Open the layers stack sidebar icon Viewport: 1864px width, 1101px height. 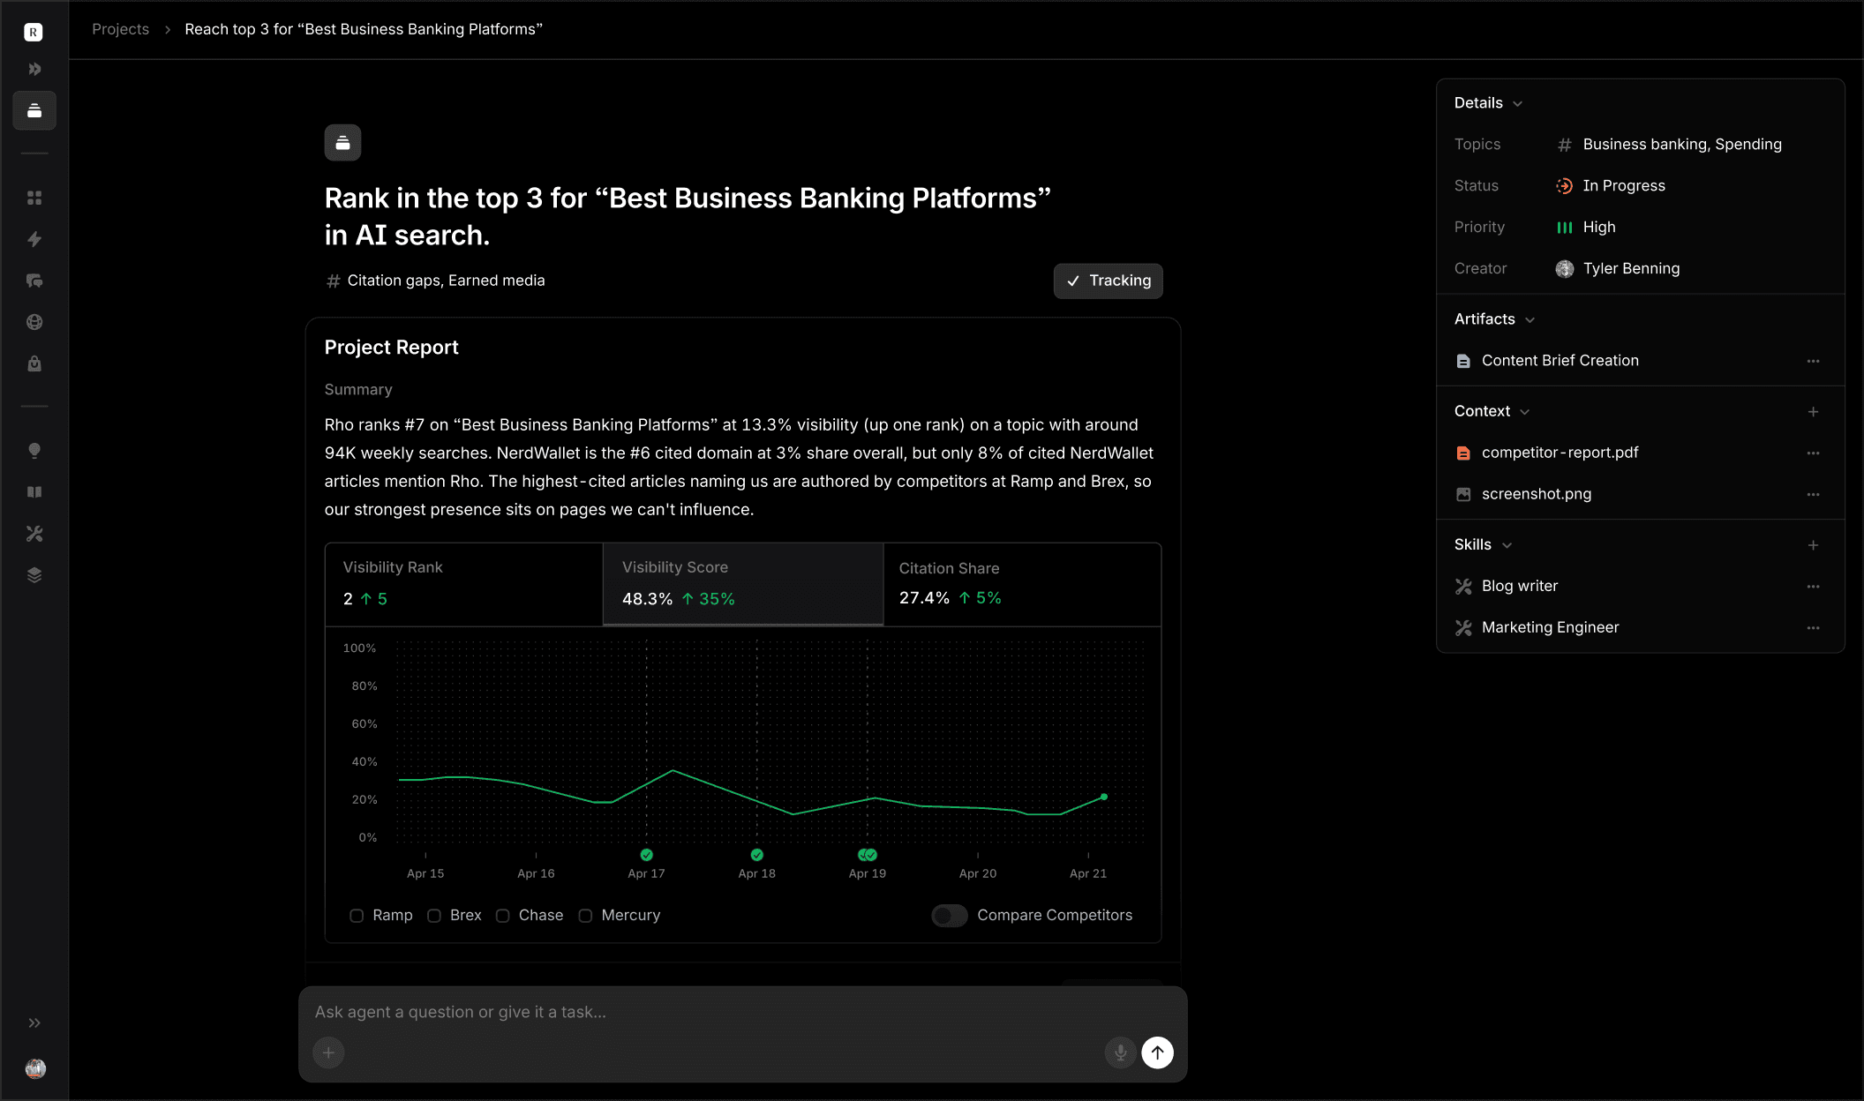click(34, 575)
